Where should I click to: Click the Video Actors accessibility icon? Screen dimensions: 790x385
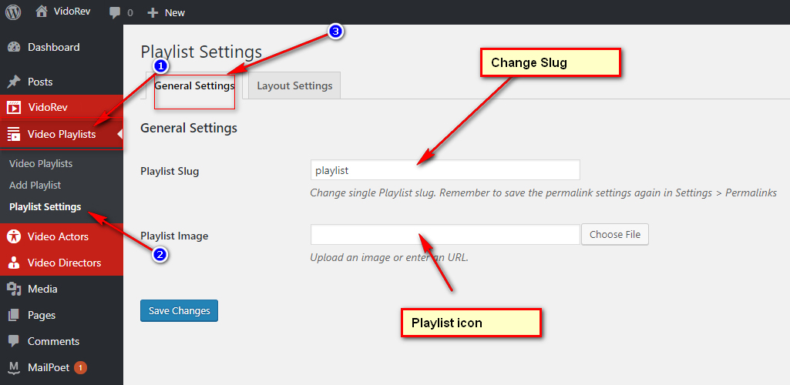[14, 236]
